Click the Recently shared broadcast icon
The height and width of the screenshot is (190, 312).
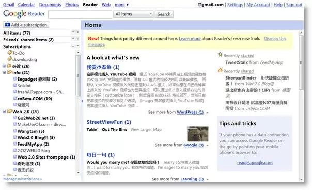tap(220, 70)
